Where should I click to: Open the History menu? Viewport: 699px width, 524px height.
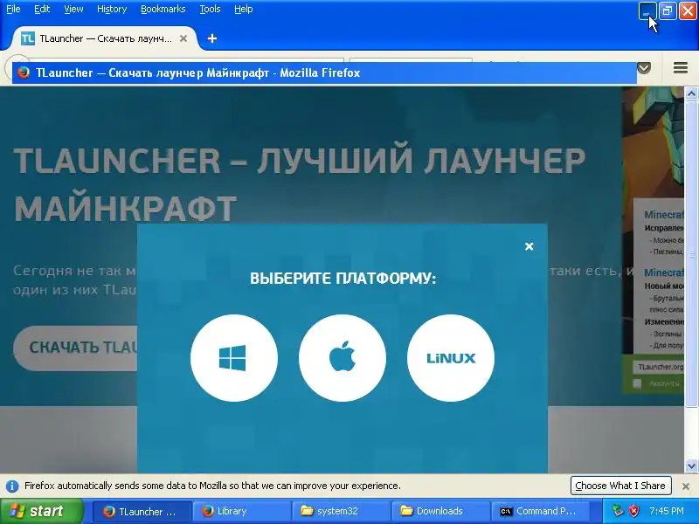point(112,9)
